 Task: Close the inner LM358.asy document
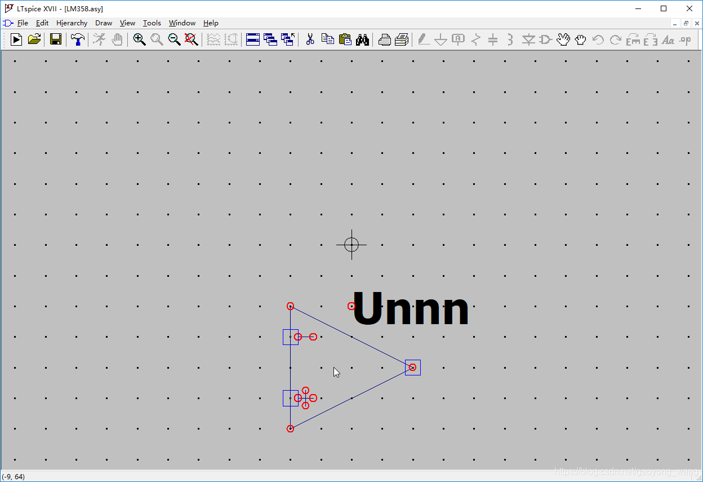pos(696,23)
